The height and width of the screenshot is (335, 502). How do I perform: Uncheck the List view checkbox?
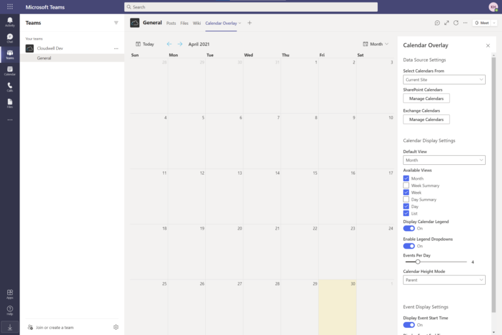point(406,213)
